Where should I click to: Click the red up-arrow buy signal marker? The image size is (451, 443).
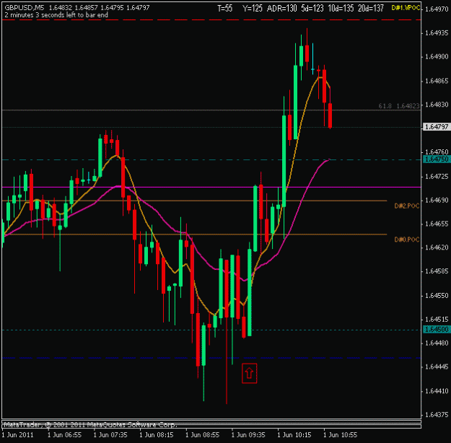(x=249, y=373)
